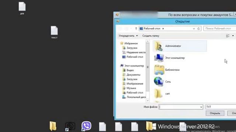Open Видео in navigation pane
This screenshot has height=132, width=236.
[x=128, y=70]
